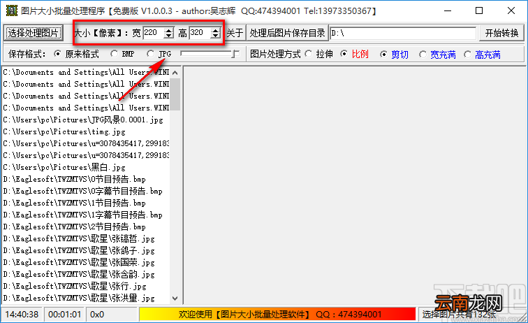Click the save directory path field

click(403, 33)
